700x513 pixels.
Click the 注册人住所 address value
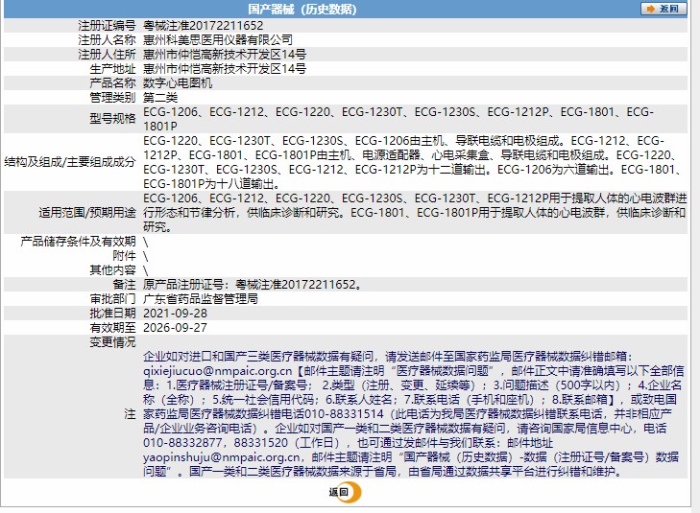[225, 55]
